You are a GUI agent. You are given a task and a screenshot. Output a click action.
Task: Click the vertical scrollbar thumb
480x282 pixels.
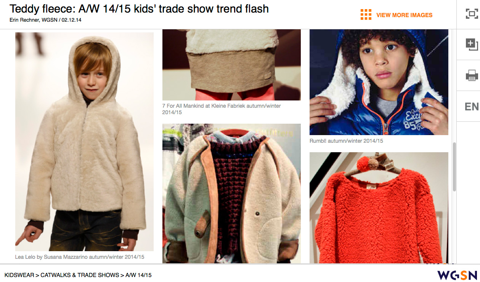pos(454,167)
